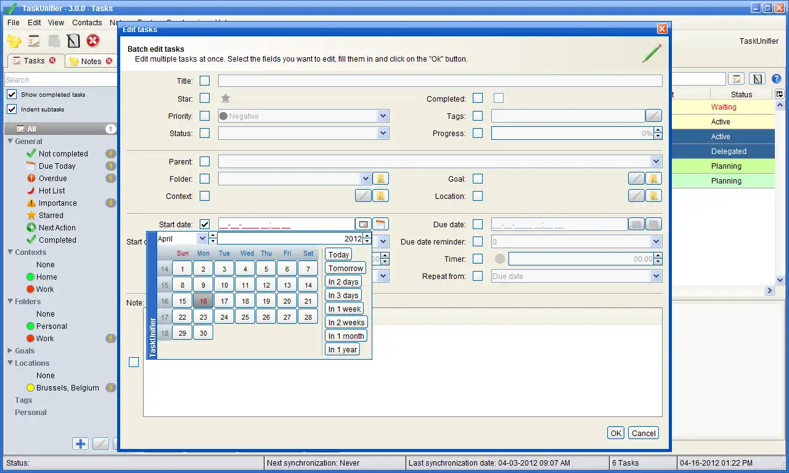Uncheck the Start date checkbox
Screen dimensions: 789x473
(205, 224)
